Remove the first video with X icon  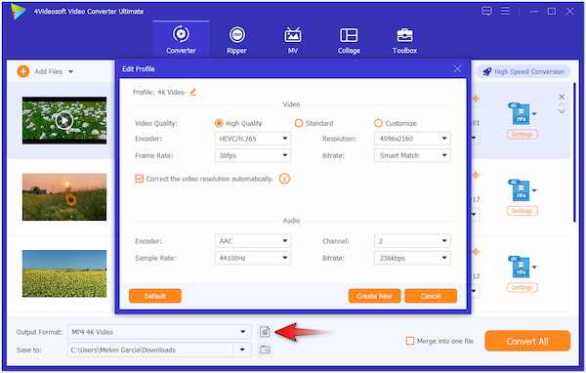coord(562,97)
